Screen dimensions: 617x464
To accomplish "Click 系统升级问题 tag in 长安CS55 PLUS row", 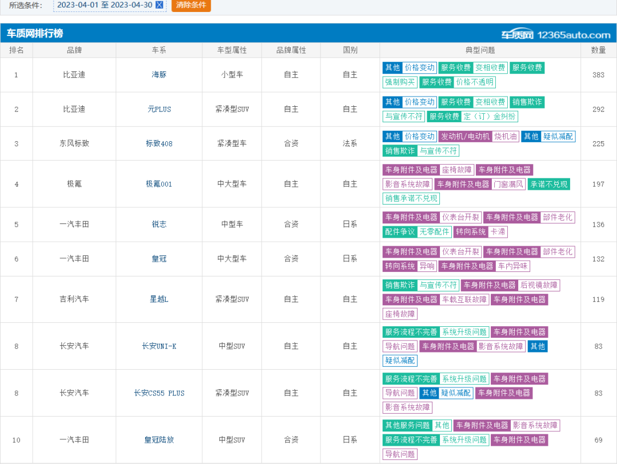I will point(464,379).
